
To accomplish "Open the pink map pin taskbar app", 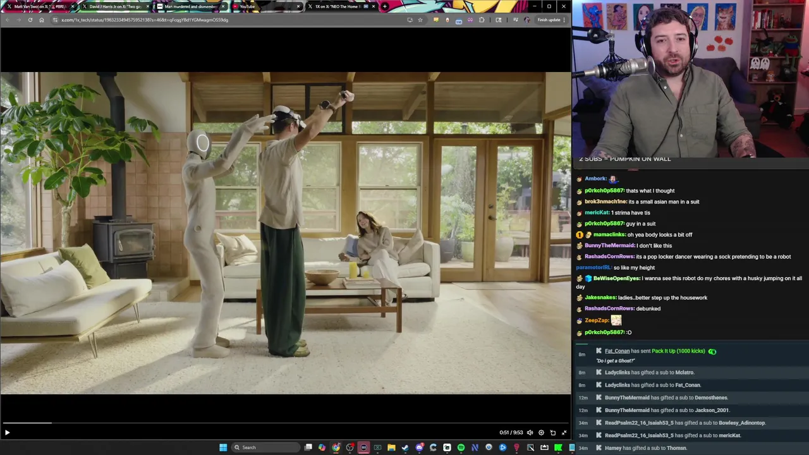I will pyautogui.click(x=516, y=447).
